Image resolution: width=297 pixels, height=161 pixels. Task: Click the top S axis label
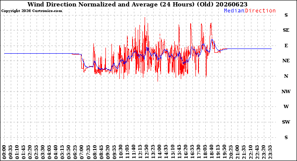point(286,15)
